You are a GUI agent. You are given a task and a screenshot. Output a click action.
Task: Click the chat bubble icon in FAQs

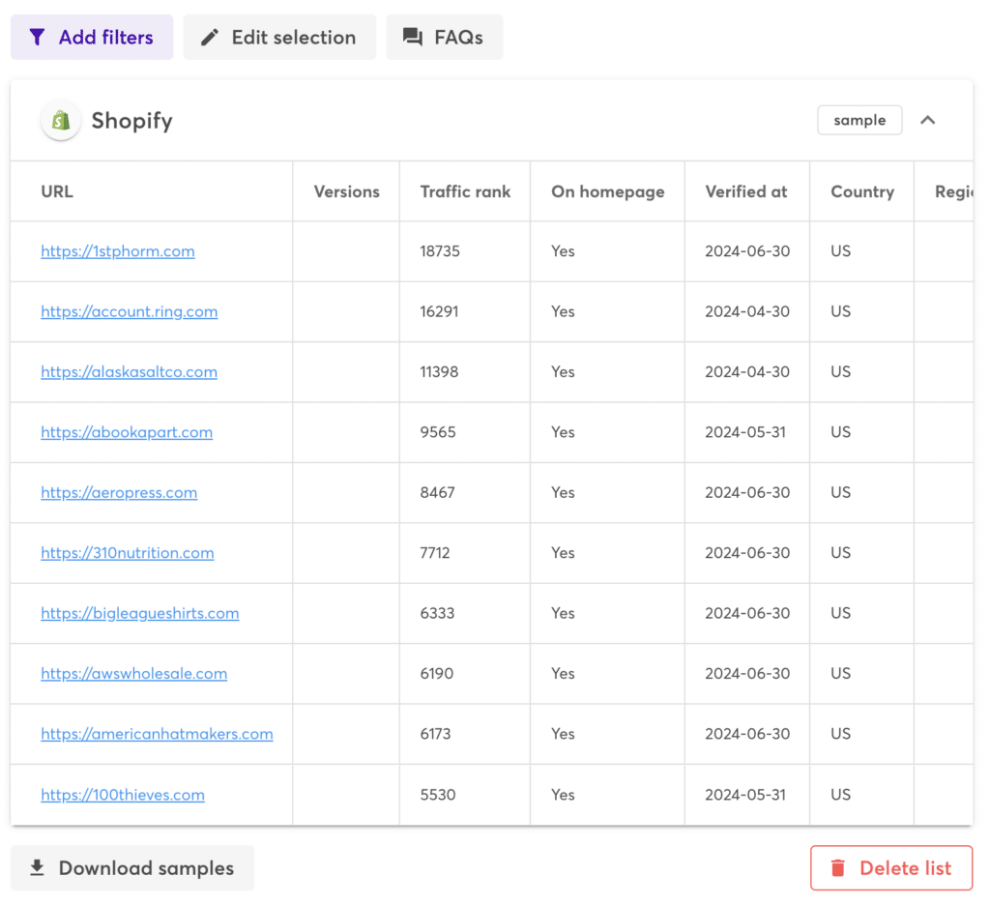pyautogui.click(x=413, y=38)
